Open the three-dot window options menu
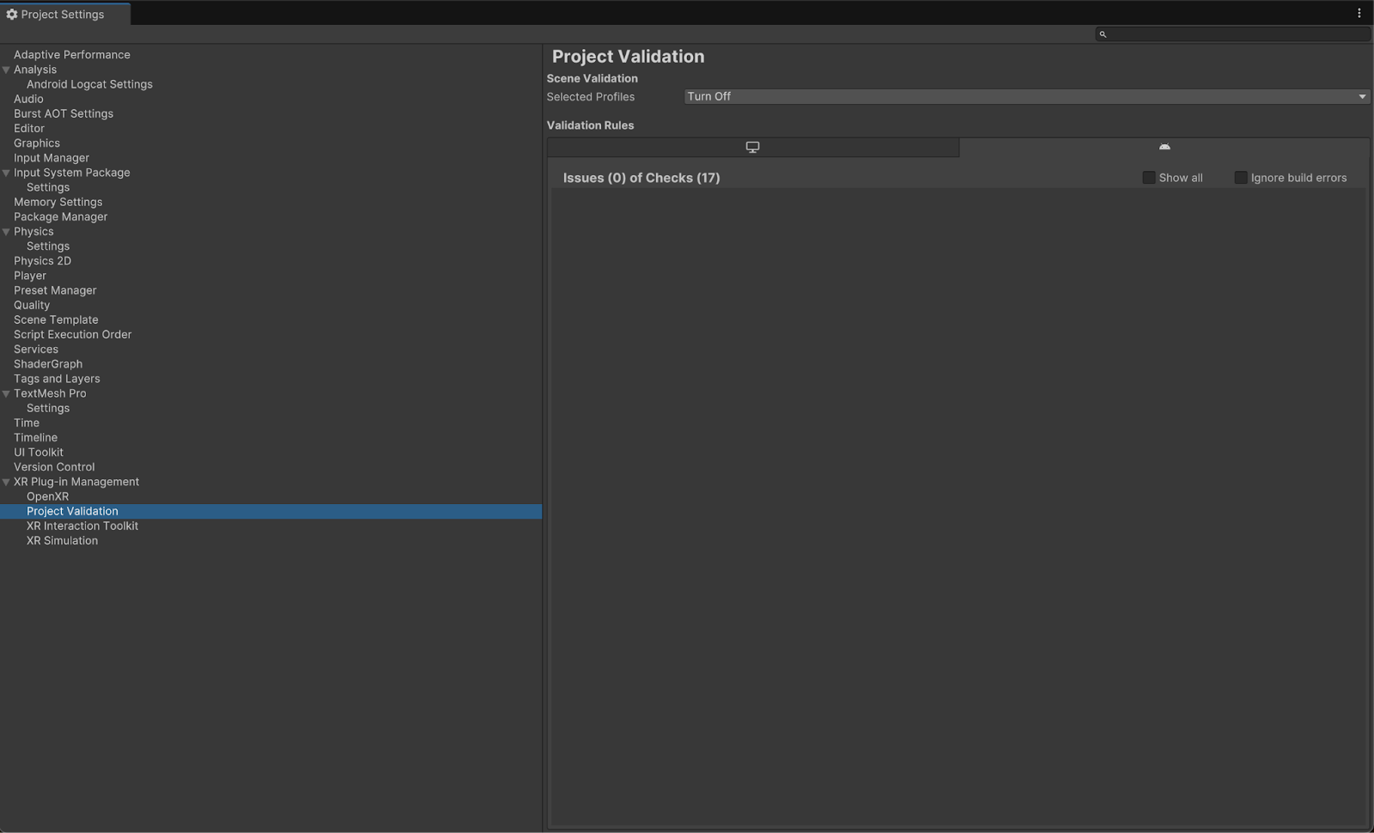The height and width of the screenshot is (833, 1374). (x=1359, y=13)
